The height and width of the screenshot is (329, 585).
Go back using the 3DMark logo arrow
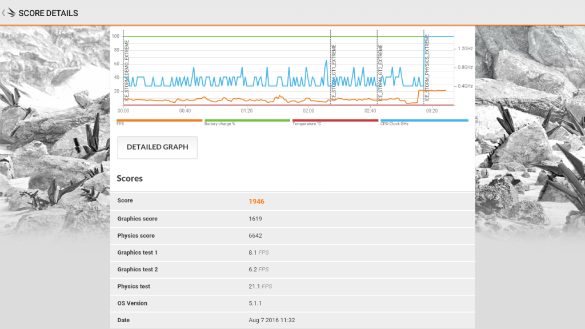9,13
